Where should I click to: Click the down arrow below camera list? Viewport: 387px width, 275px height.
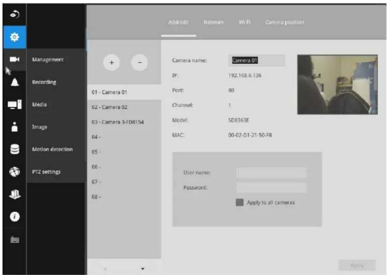(142, 269)
